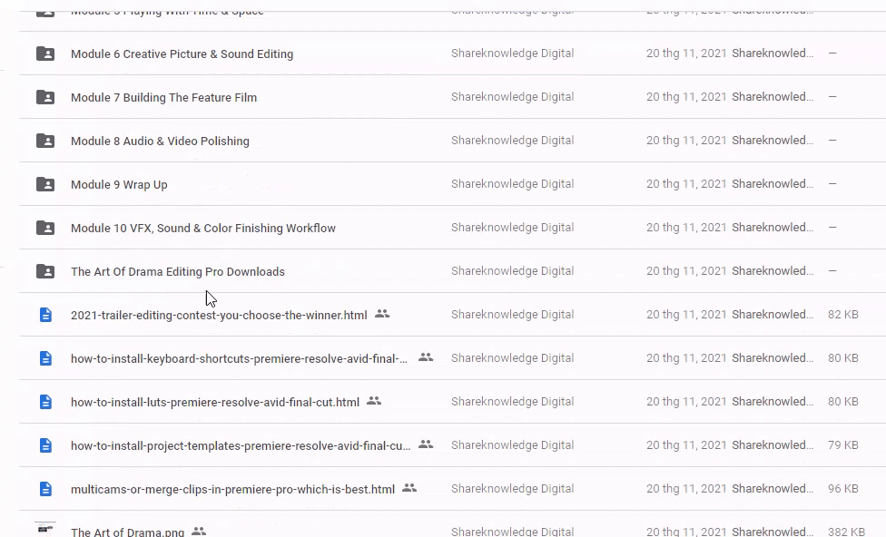This screenshot has width=886, height=537.
Task: Click the shared icon beside The Art of Drama.png
Action: (199, 532)
